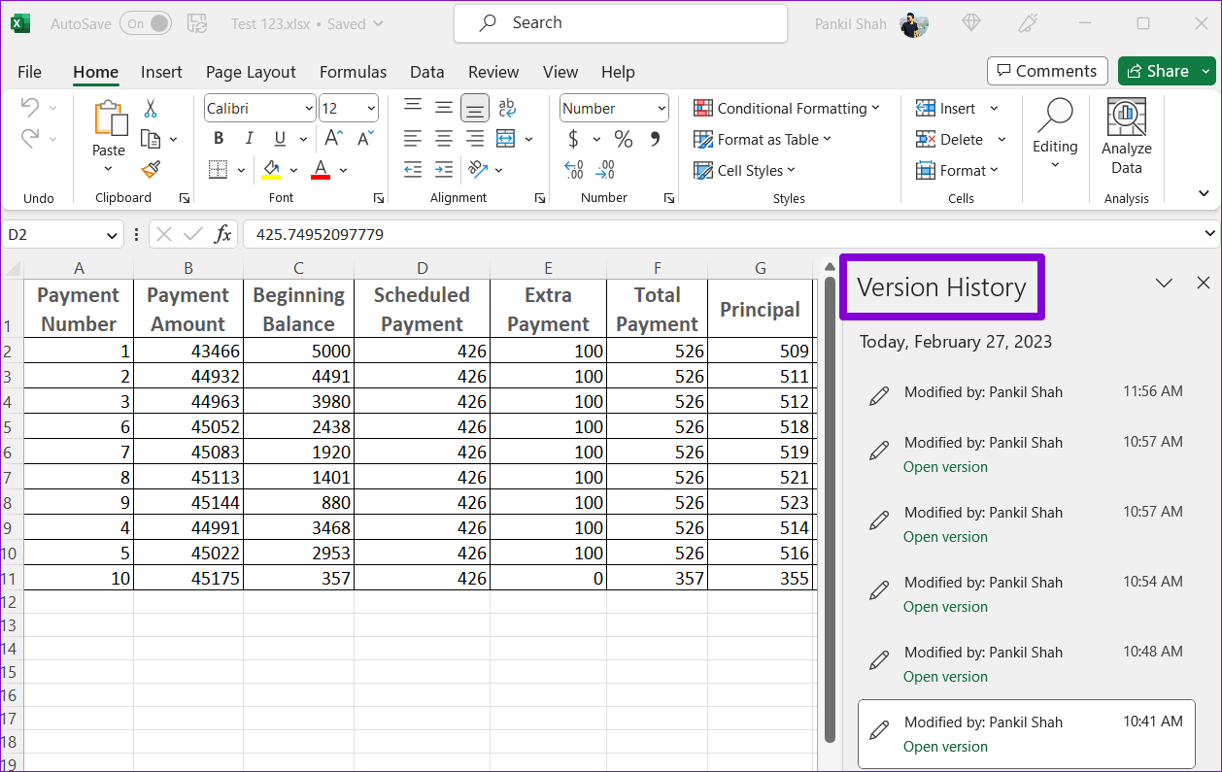Apply bold formatting
The image size is (1222, 772).
coord(218,139)
